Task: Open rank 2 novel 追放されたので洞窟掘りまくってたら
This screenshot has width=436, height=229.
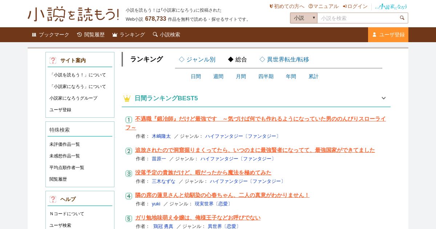Action: pos(255,150)
